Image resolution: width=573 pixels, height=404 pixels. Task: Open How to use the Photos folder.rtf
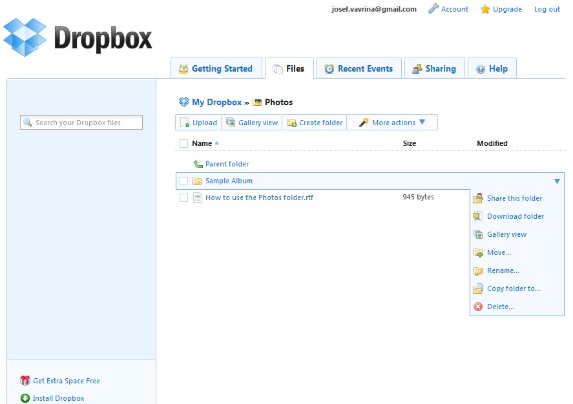(259, 197)
